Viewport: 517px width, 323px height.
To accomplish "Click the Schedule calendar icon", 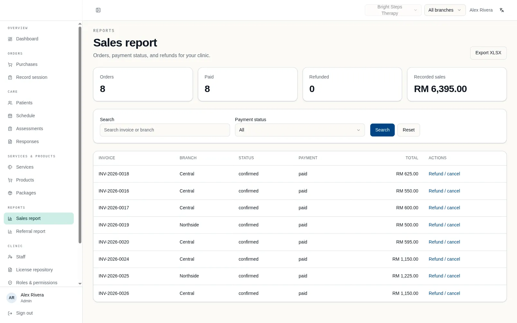I will [10, 116].
